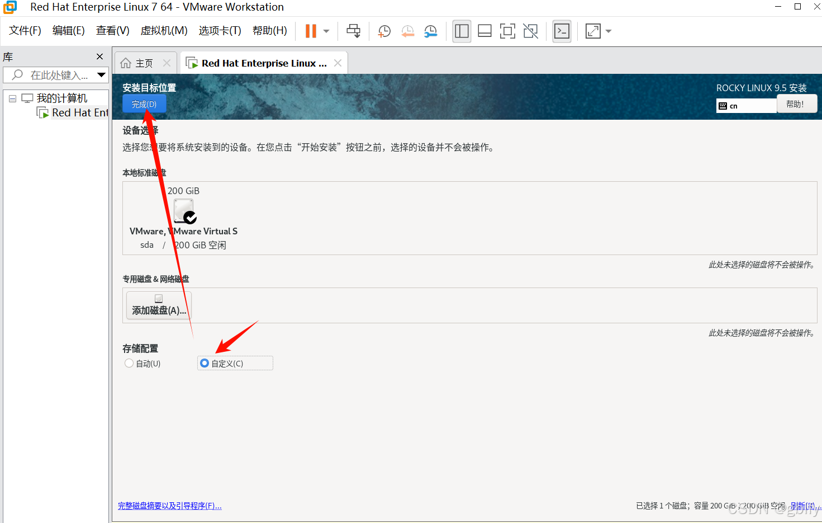Screen dimensions: 822x523
Task: Collapse the 我的计算机 tree node
Action: click(12, 98)
